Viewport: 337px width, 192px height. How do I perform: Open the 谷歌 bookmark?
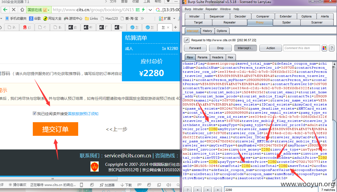[x=35, y=19]
